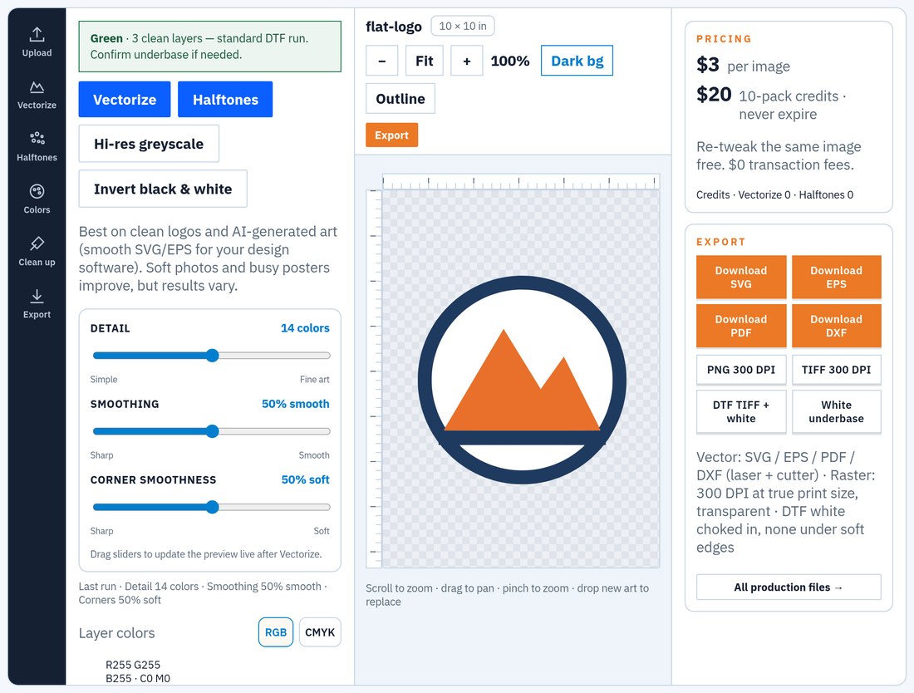The image size is (914, 693).
Task: Export DTF TIFF + white
Action: pos(741,412)
